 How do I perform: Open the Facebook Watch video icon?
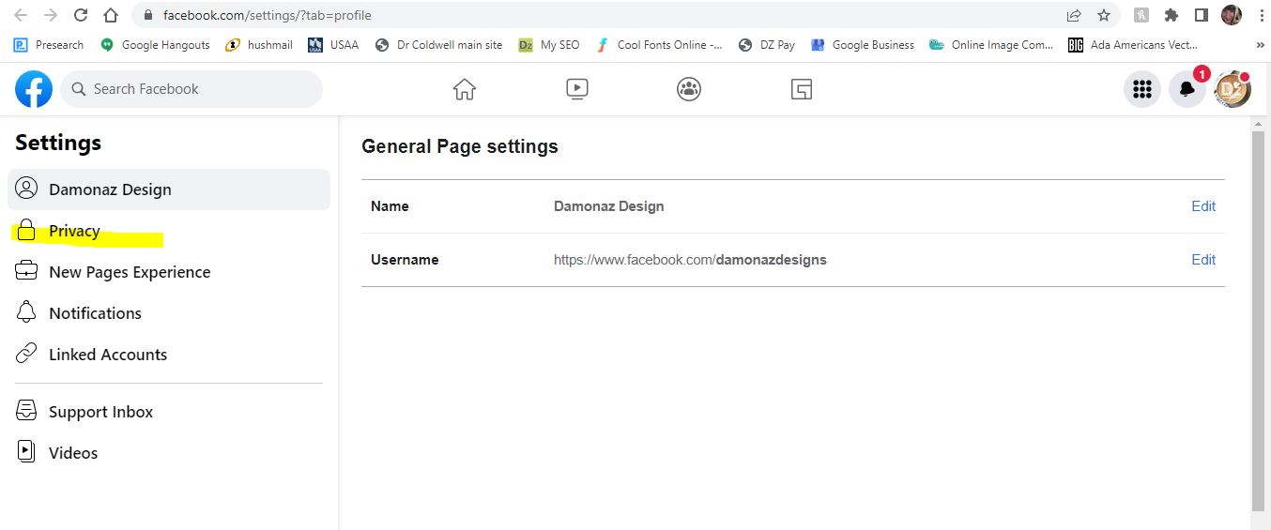click(577, 89)
